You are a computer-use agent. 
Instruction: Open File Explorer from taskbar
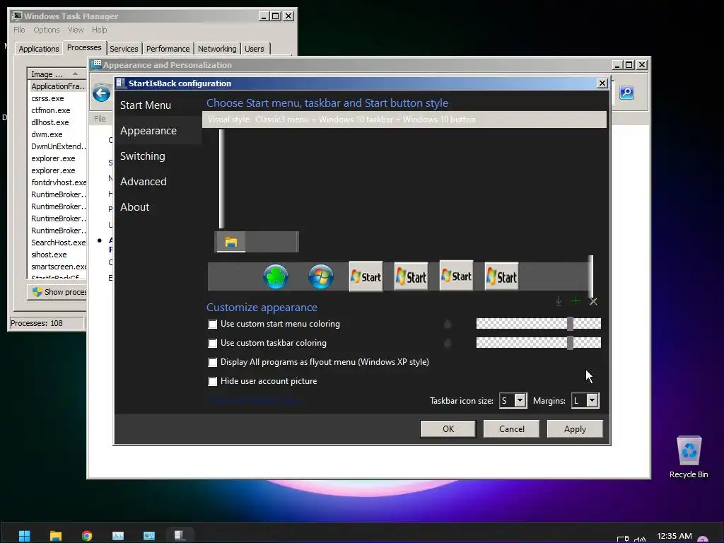56,536
